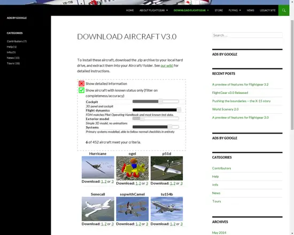Expand the Download FlightGear dropdown menu
This screenshot has height=235, width=294.
coord(191,10)
